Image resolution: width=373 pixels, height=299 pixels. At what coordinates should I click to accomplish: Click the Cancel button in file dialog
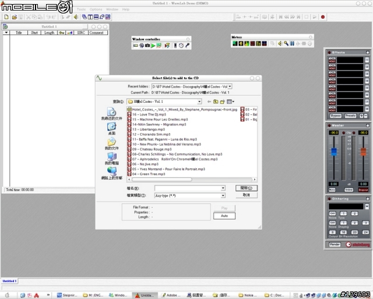point(247,195)
